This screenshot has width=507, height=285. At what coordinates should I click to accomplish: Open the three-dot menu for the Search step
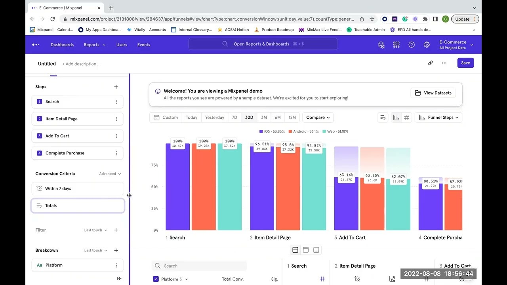pyautogui.click(x=116, y=102)
